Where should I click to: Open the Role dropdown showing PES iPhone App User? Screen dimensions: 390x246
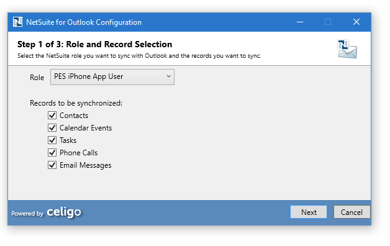pos(112,77)
